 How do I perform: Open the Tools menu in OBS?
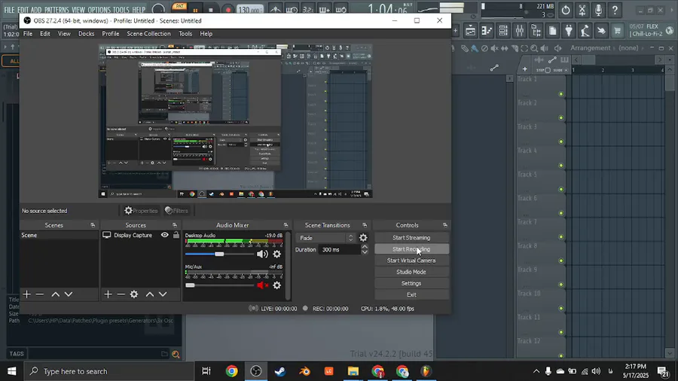point(185,34)
